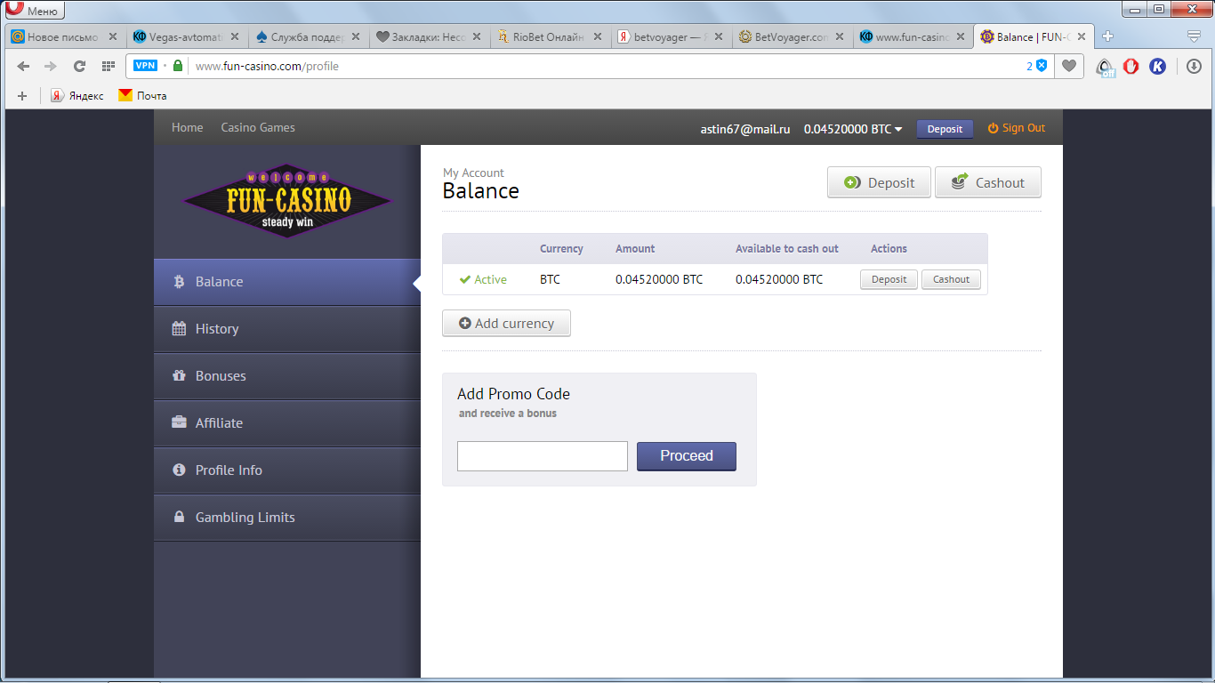Viewport: 1215px width, 683px height.
Task: Expand the 0.04520000 BTC balance dropdown
Action: pos(853,129)
